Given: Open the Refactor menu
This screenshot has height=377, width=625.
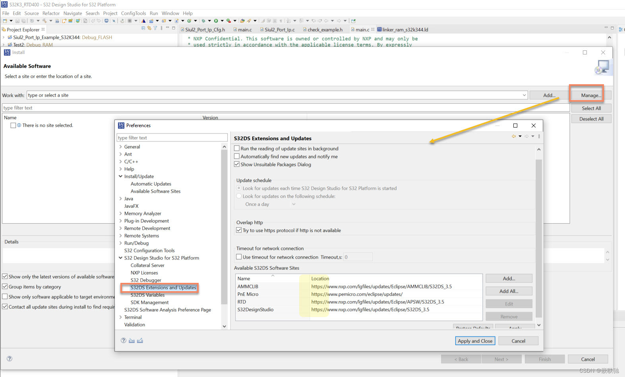Looking at the screenshot, I should coord(51,13).
